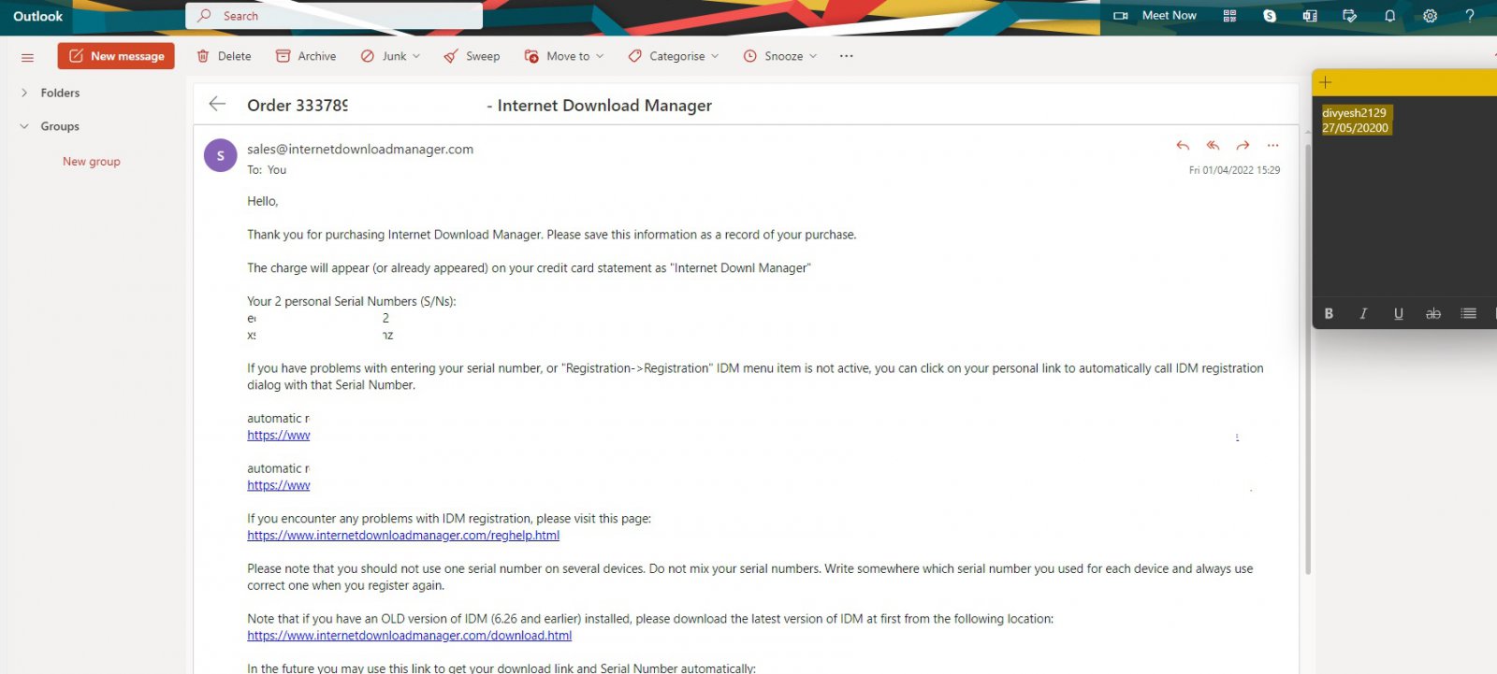Click the reply arrow icon
Viewport: 1497px width, 674px height.
[1183, 146]
